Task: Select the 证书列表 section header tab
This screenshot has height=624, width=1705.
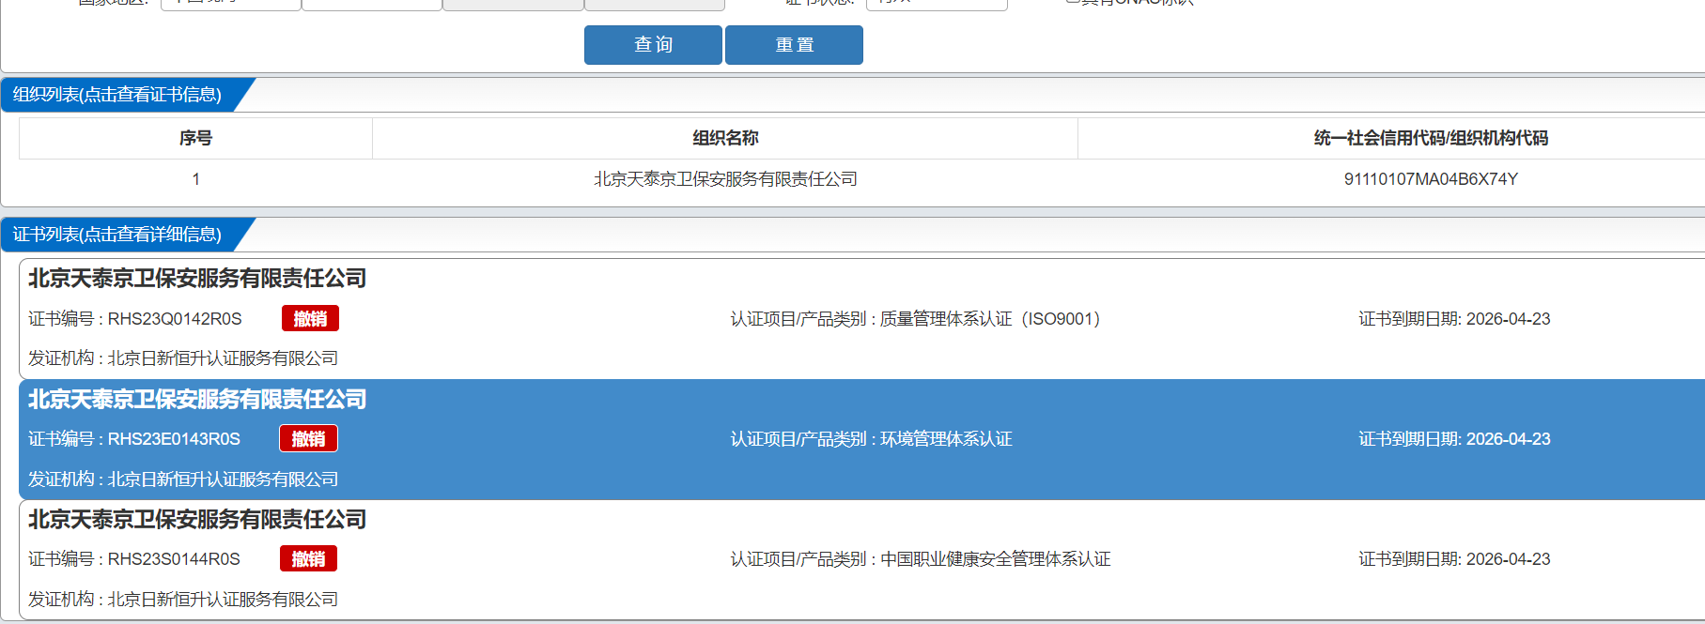Action: (117, 235)
